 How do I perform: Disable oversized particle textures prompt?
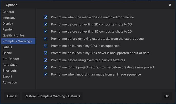(x=46, y=60)
